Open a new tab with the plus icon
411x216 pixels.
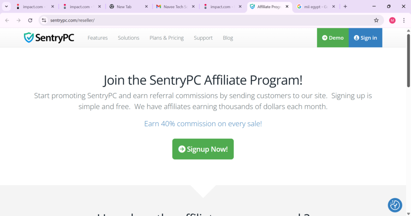(345, 6)
